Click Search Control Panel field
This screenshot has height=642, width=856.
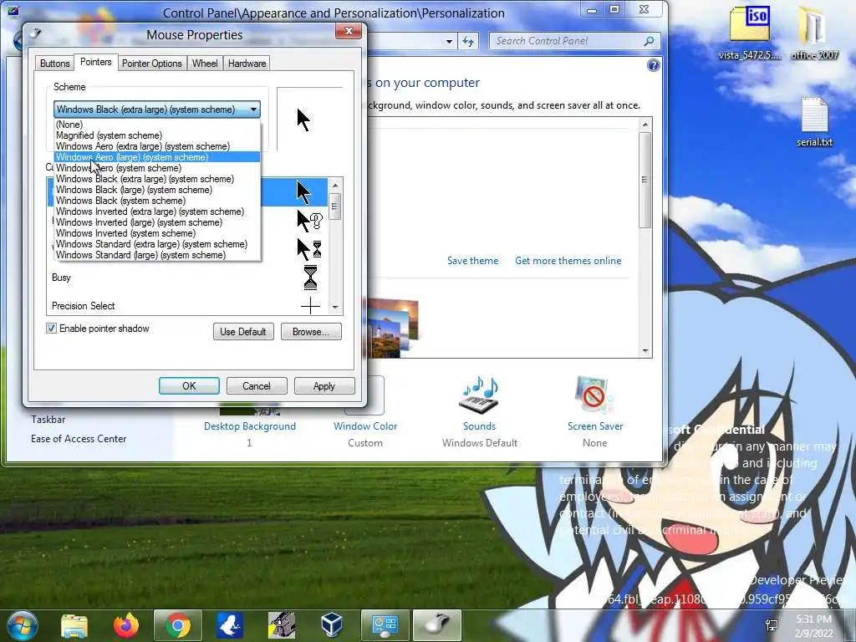tap(568, 41)
